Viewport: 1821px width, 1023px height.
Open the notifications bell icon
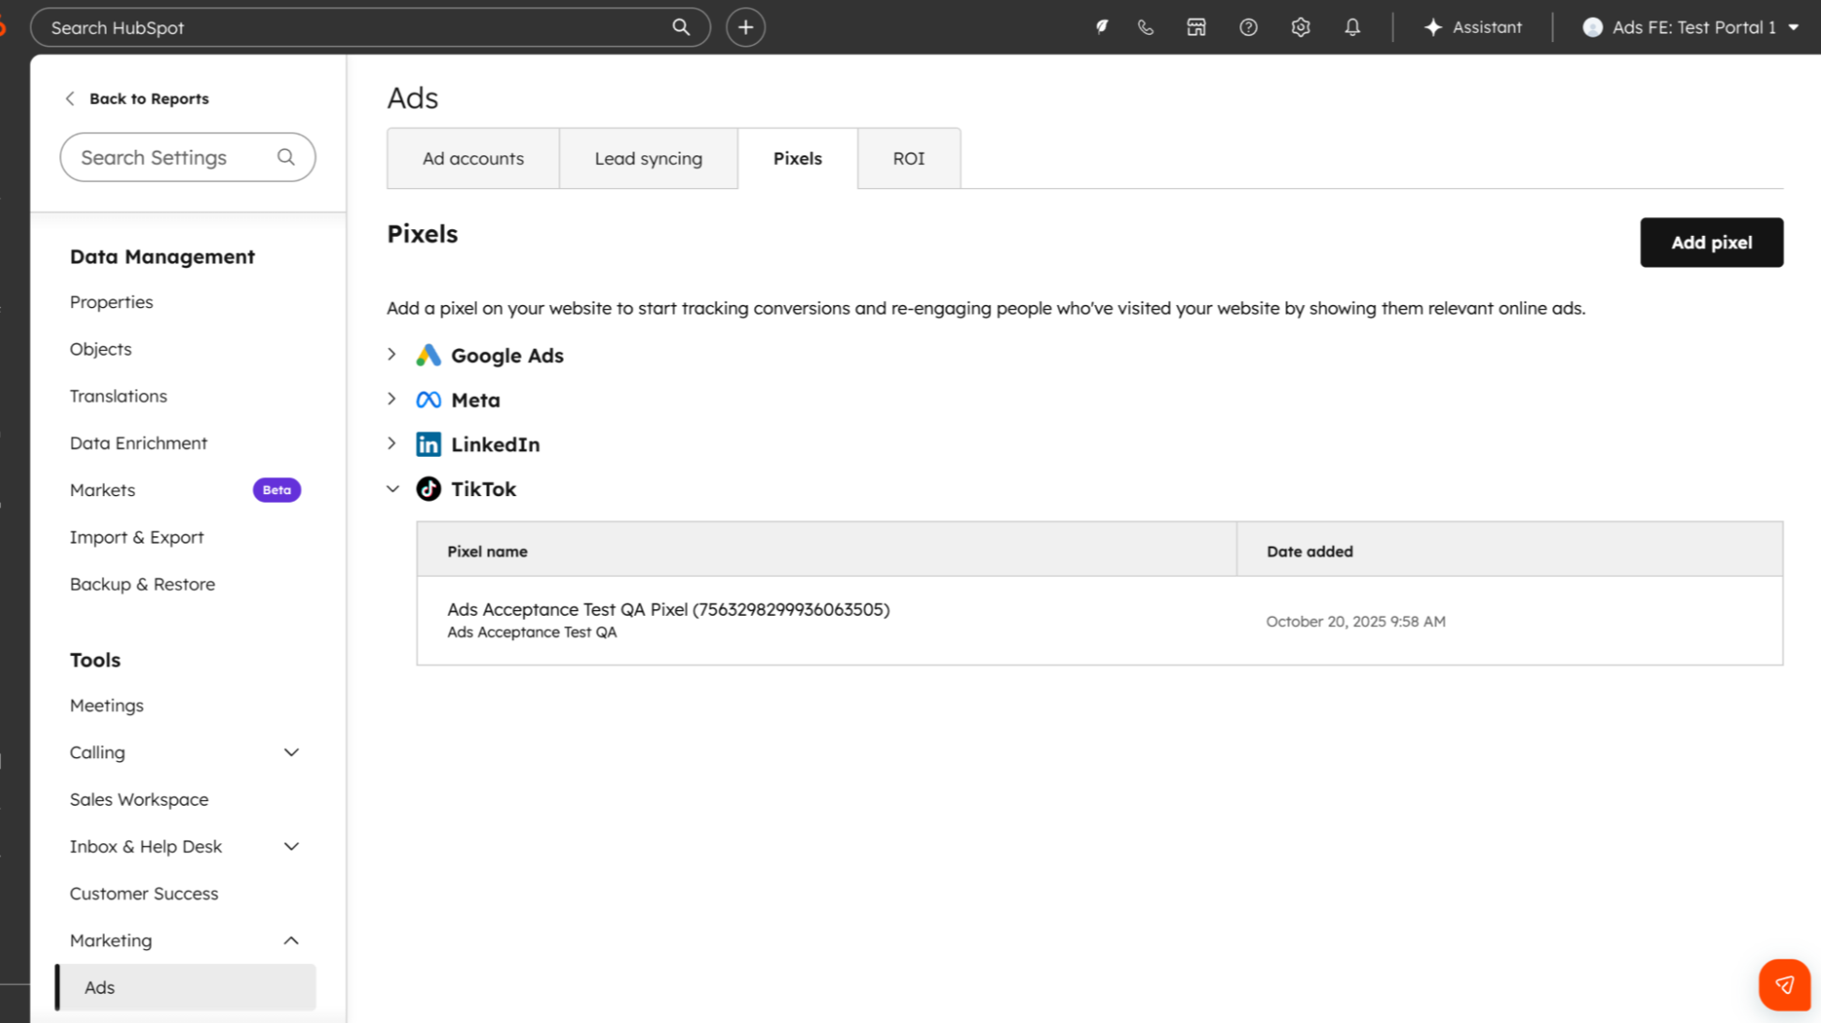[1353, 27]
